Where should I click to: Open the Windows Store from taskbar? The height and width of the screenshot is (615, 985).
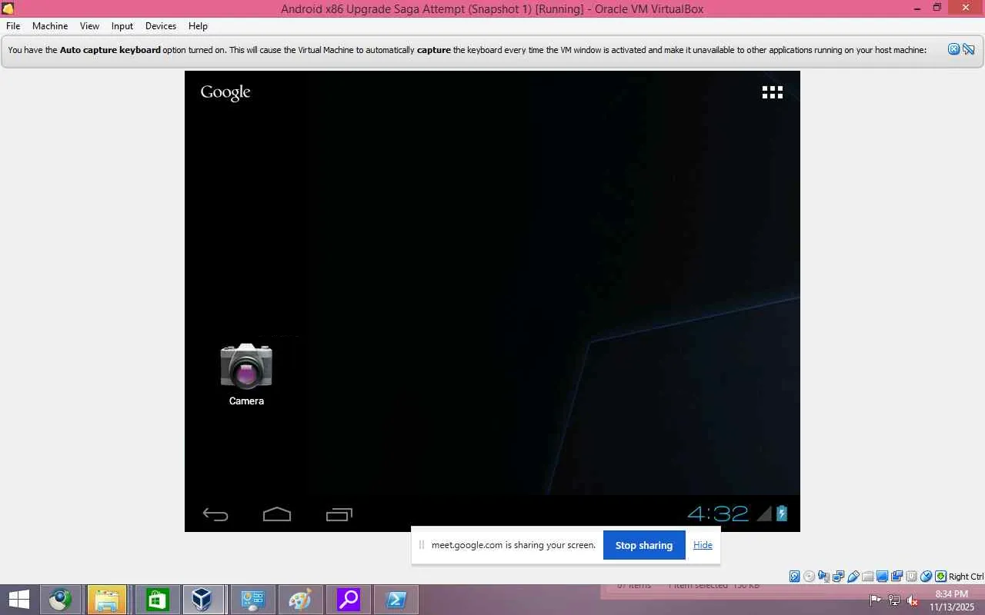(156, 600)
